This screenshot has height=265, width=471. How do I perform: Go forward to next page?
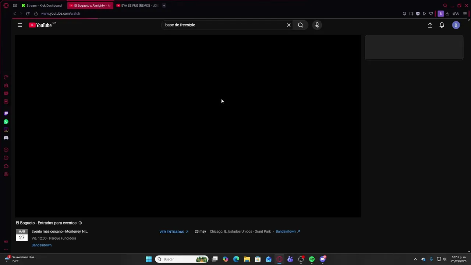pyautogui.click(x=21, y=14)
